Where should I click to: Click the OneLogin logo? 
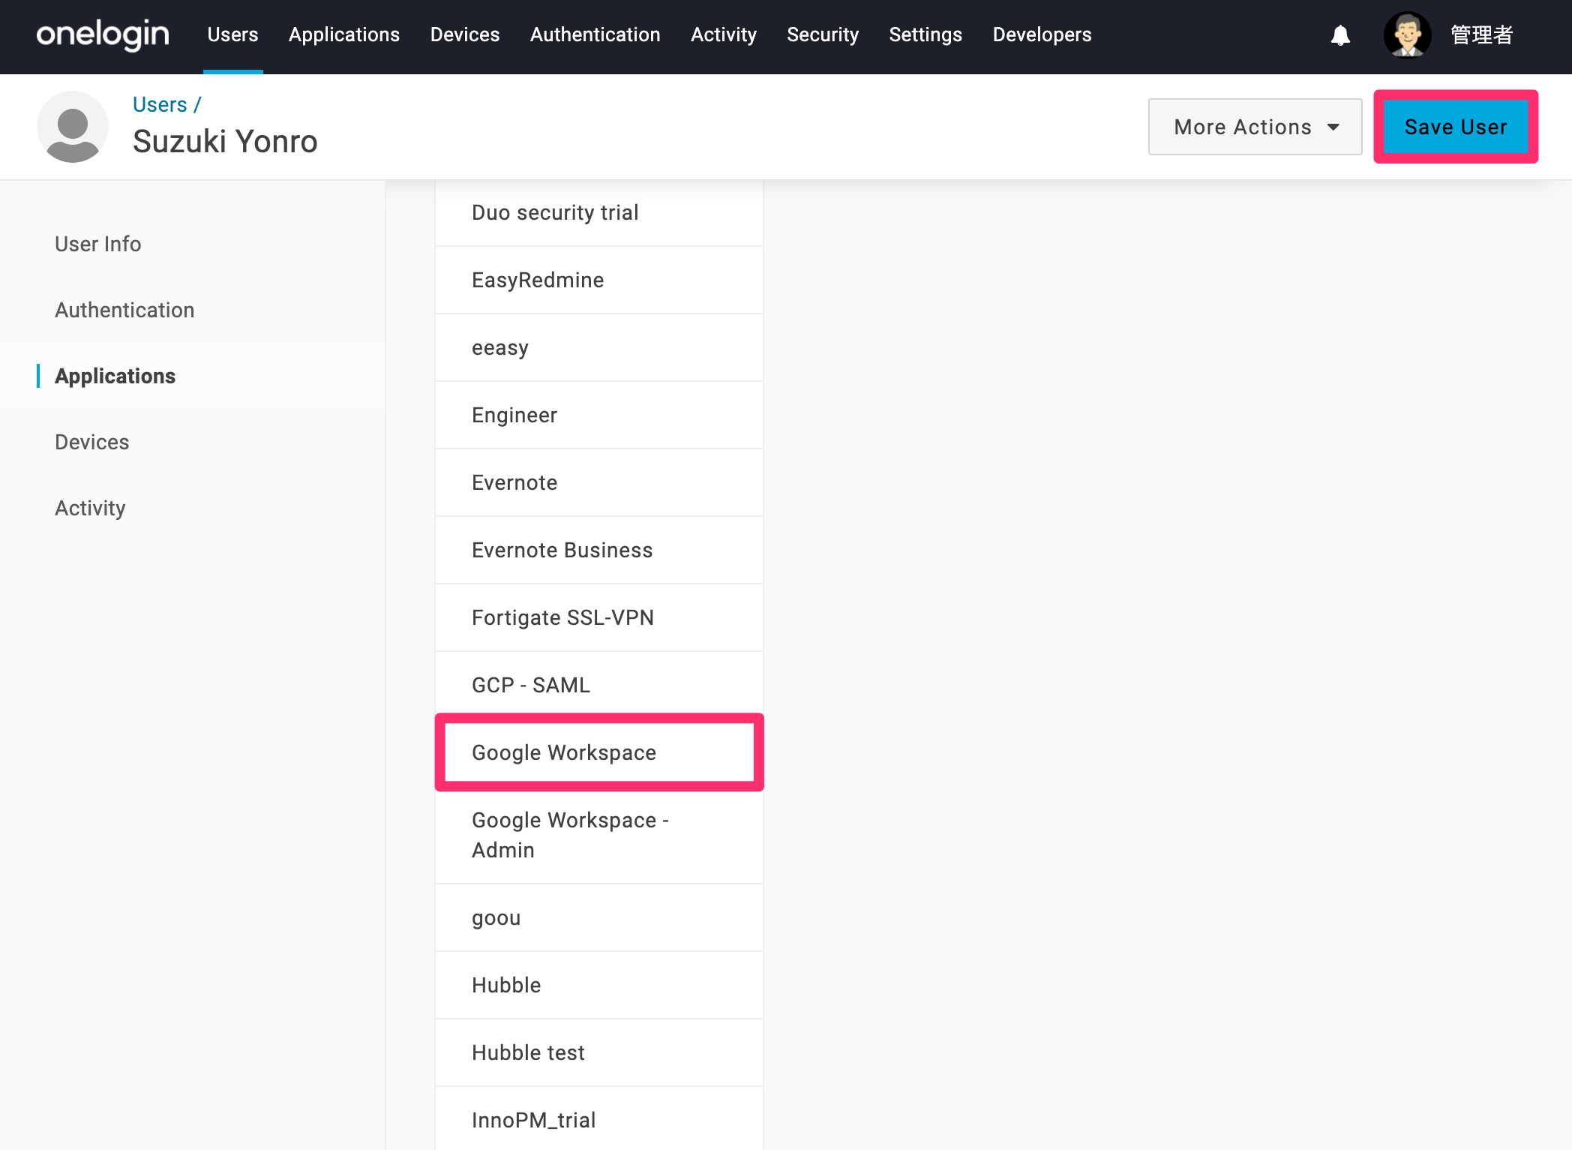click(x=103, y=35)
